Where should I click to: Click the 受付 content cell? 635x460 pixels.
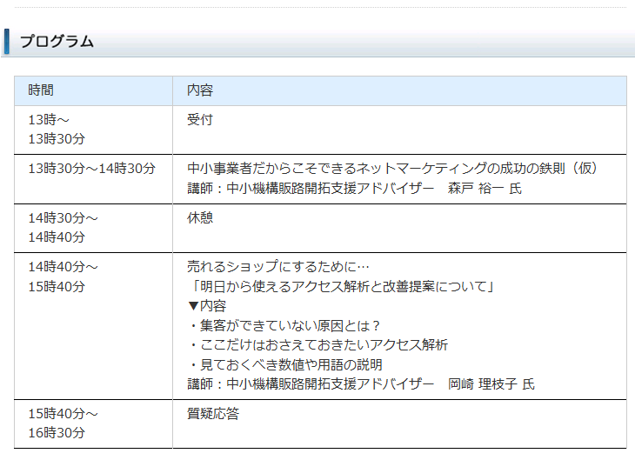(x=400, y=130)
